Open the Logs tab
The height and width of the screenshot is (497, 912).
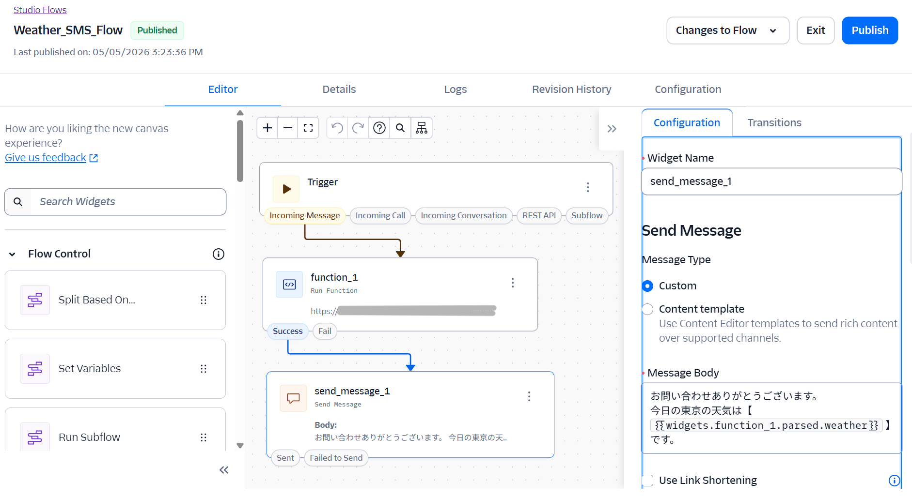pyautogui.click(x=456, y=90)
